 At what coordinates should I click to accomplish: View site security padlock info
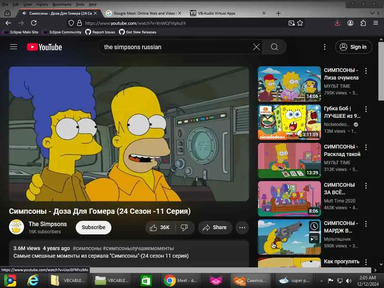coord(79,23)
